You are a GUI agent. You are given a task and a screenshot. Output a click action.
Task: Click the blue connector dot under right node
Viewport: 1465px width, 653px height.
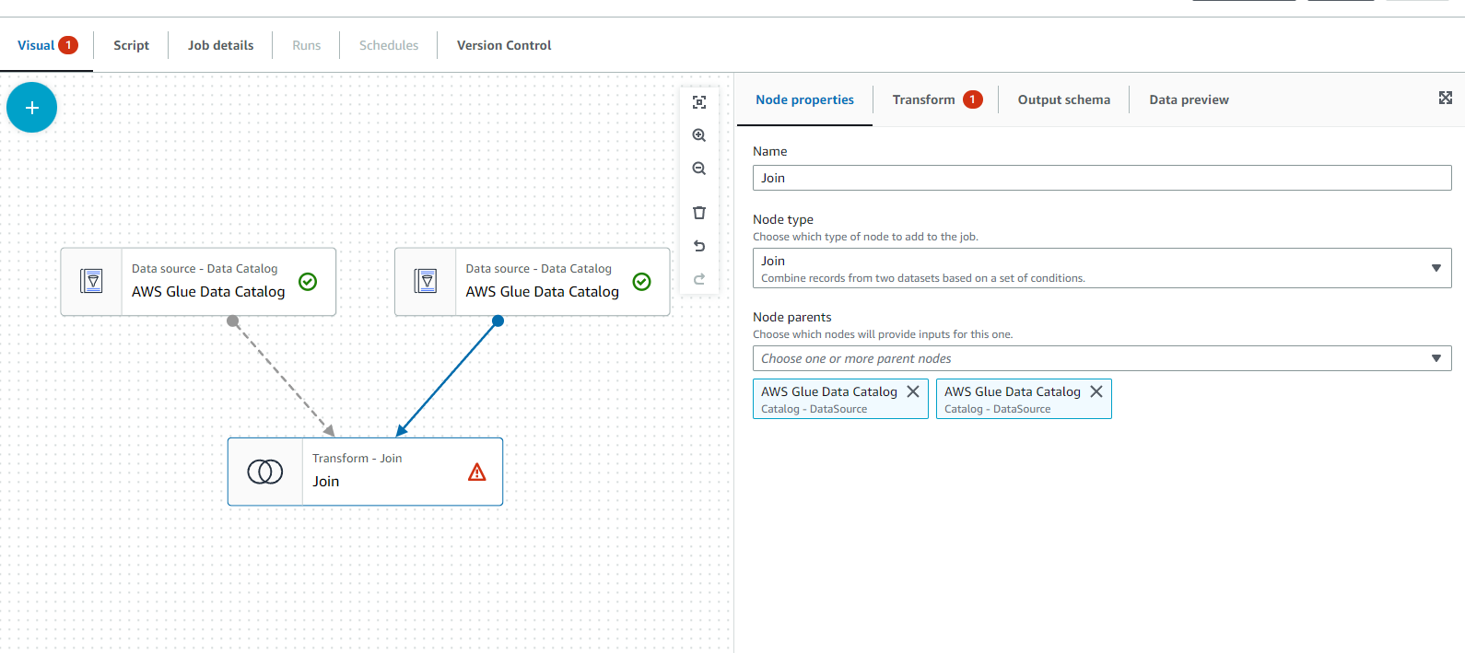pos(498,321)
